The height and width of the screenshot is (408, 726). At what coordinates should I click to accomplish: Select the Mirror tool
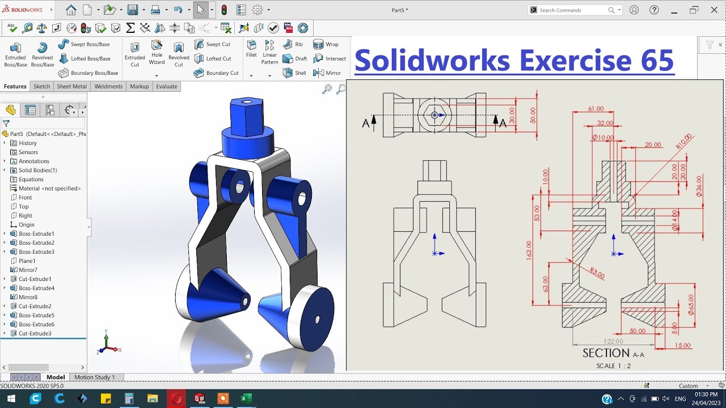pos(327,73)
